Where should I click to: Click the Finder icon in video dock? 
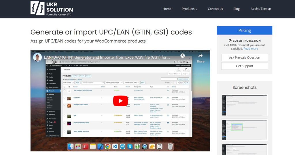coord(71,147)
